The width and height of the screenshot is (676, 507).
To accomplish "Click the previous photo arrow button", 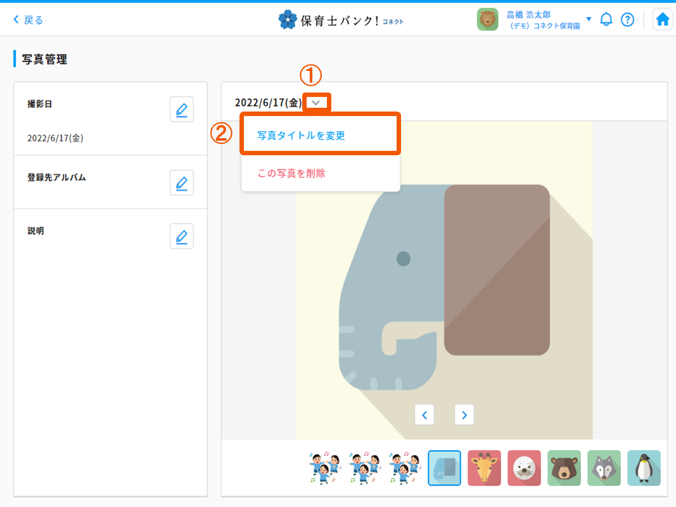I will pyautogui.click(x=424, y=414).
